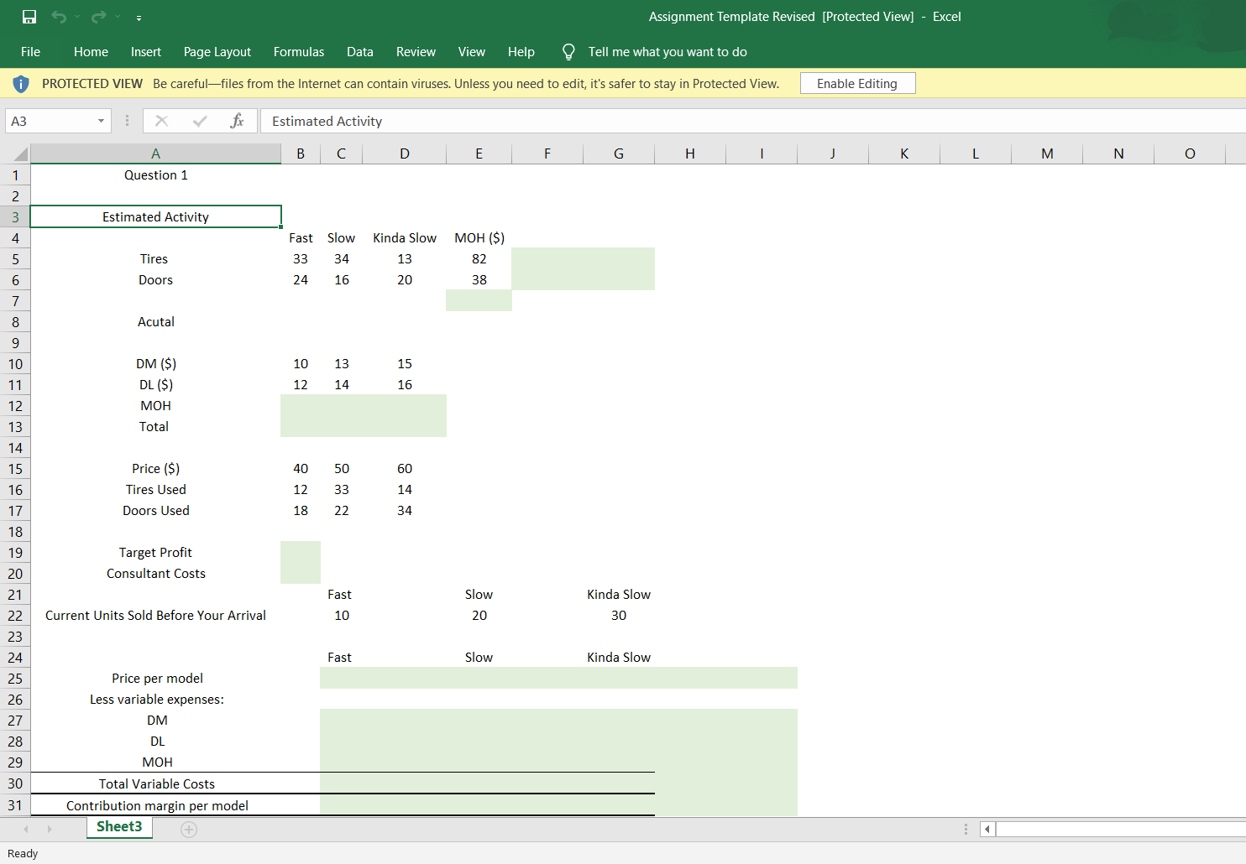This screenshot has width=1246, height=864.
Task: Select column E header
Action: pos(479,154)
